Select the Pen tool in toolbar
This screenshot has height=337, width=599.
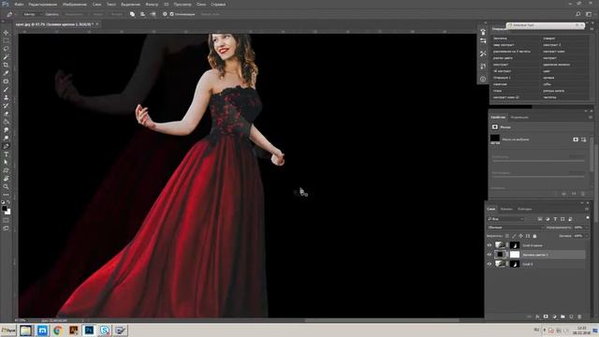click(x=6, y=146)
